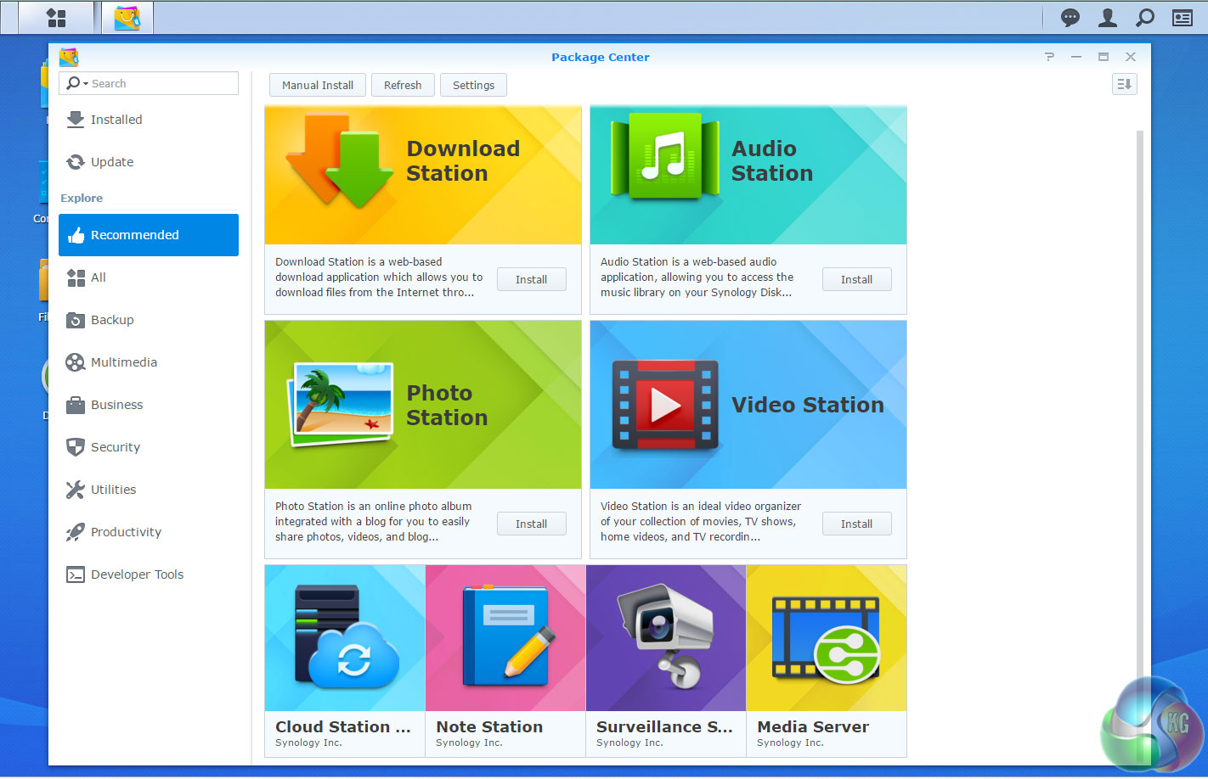Go to the Developer Tools category

pyautogui.click(x=137, y=574)
